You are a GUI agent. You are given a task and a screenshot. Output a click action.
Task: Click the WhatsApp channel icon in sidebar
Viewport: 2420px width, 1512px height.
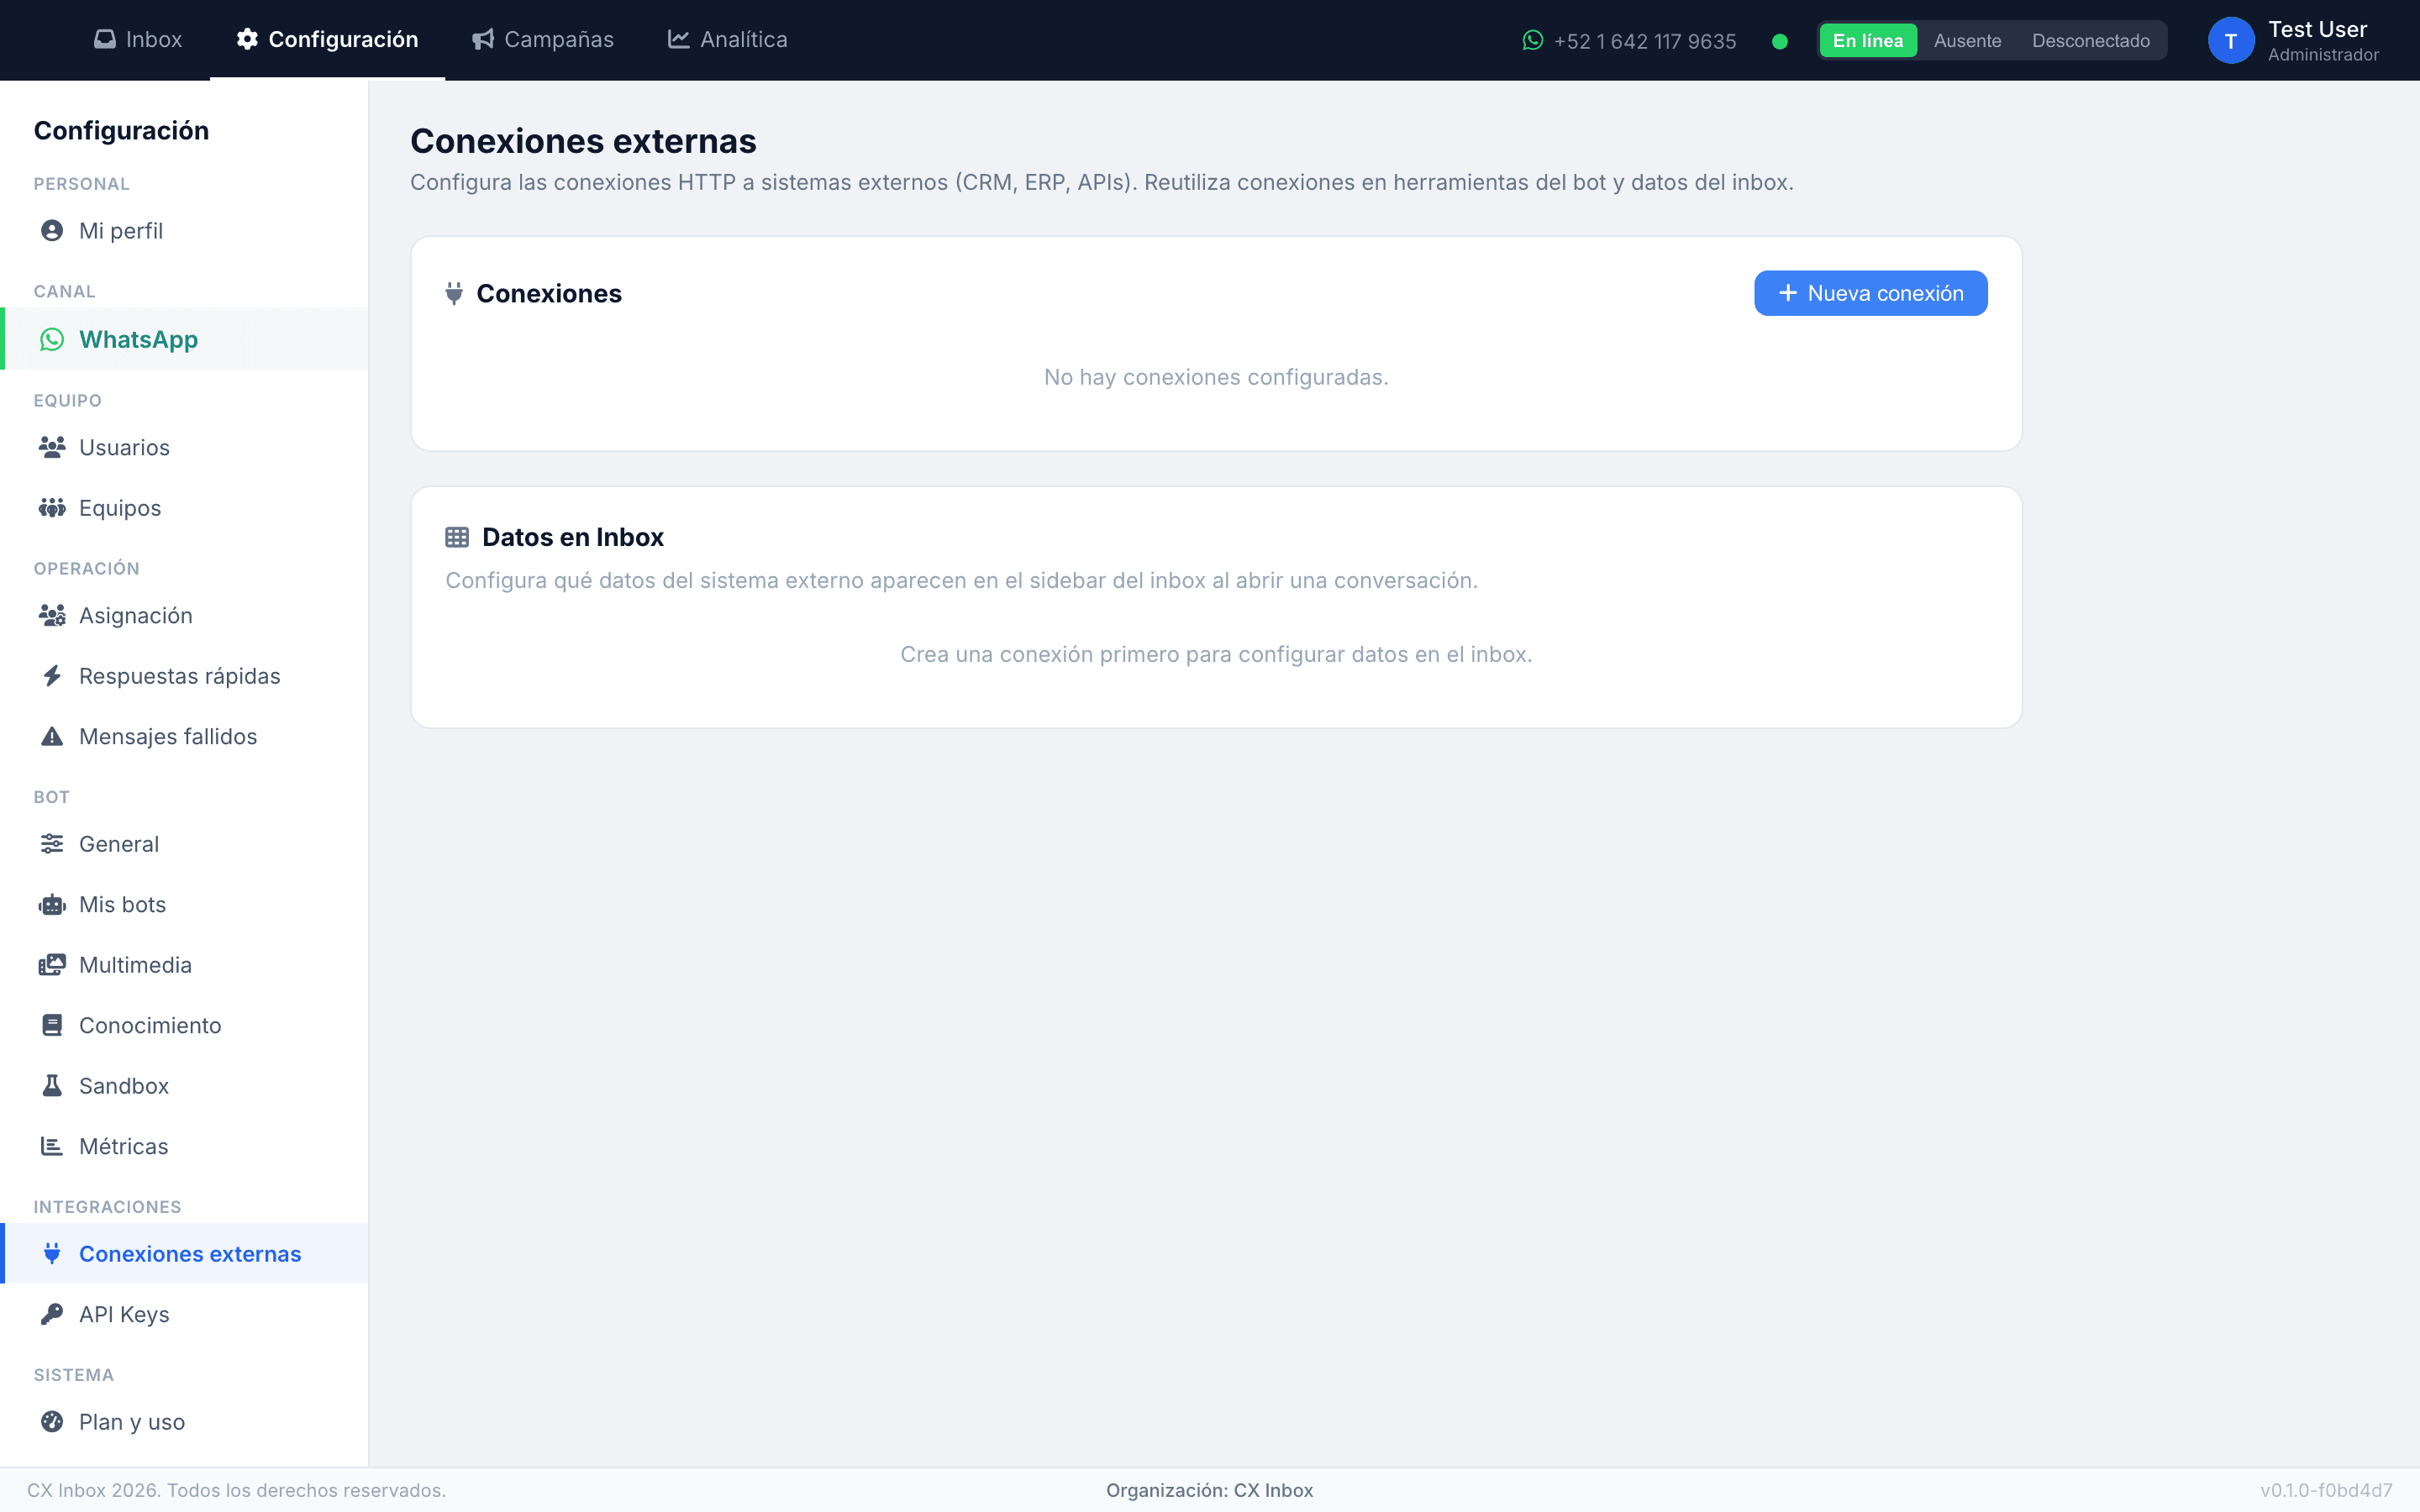(x=52, y=340)
